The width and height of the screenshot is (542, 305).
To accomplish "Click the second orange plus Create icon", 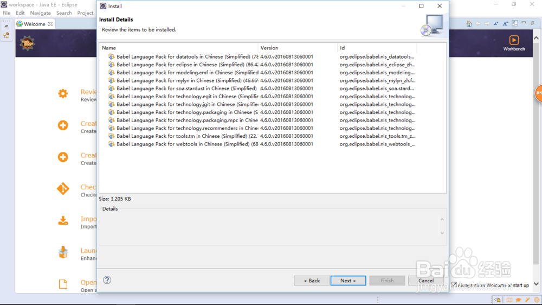I will (x=63, y=157).
